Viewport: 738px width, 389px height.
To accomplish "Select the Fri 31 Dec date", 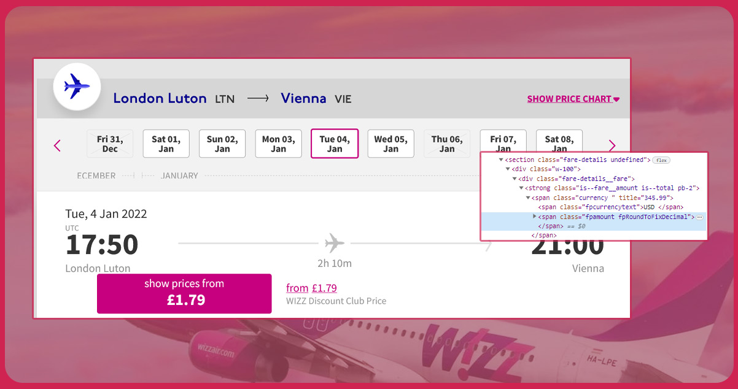I will tap(110, 143).
